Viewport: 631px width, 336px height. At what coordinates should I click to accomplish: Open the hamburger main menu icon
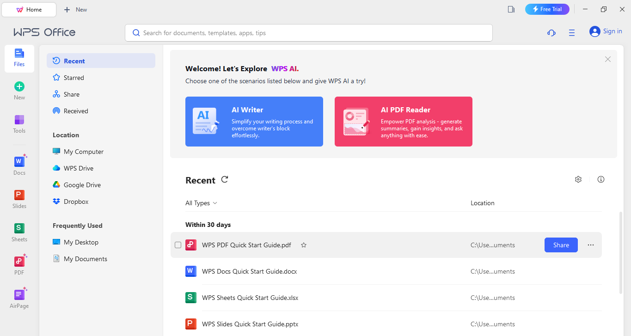[572, 33]
